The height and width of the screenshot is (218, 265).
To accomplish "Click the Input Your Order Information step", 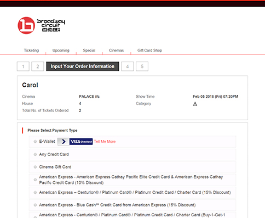I will pos(83,66).
